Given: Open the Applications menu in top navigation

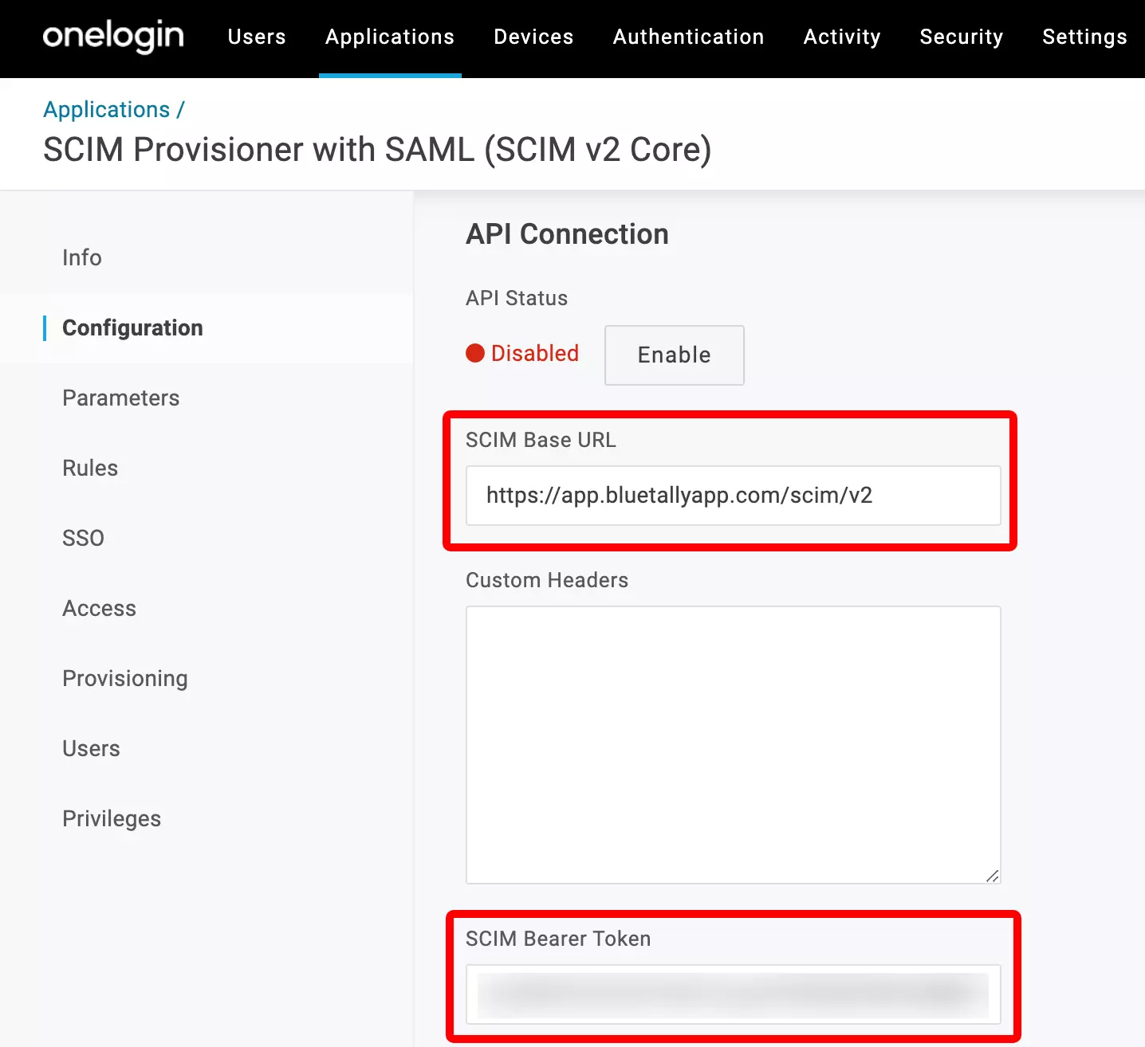Looking at the screenshot, I should click(390, 37).
